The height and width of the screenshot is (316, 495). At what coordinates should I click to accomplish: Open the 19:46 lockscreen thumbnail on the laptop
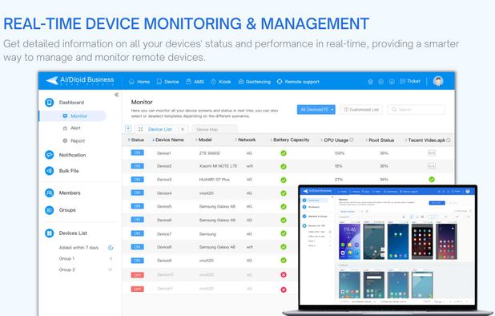point(349,241)
